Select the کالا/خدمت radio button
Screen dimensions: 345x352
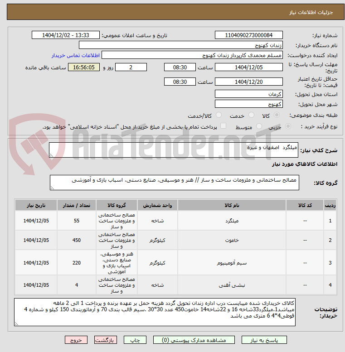[x=219, y=115]
